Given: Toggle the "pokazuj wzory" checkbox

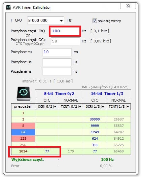Looking at the screenshot, I should tap(95, 21).
